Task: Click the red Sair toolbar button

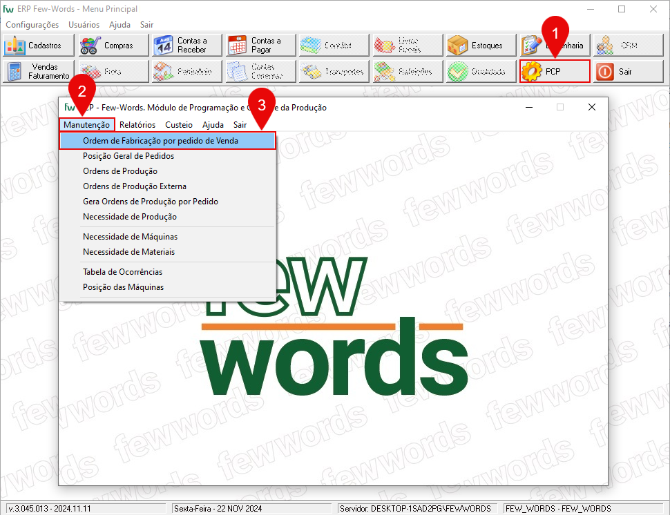Action: pyautogui.click(x=628, y=71)
